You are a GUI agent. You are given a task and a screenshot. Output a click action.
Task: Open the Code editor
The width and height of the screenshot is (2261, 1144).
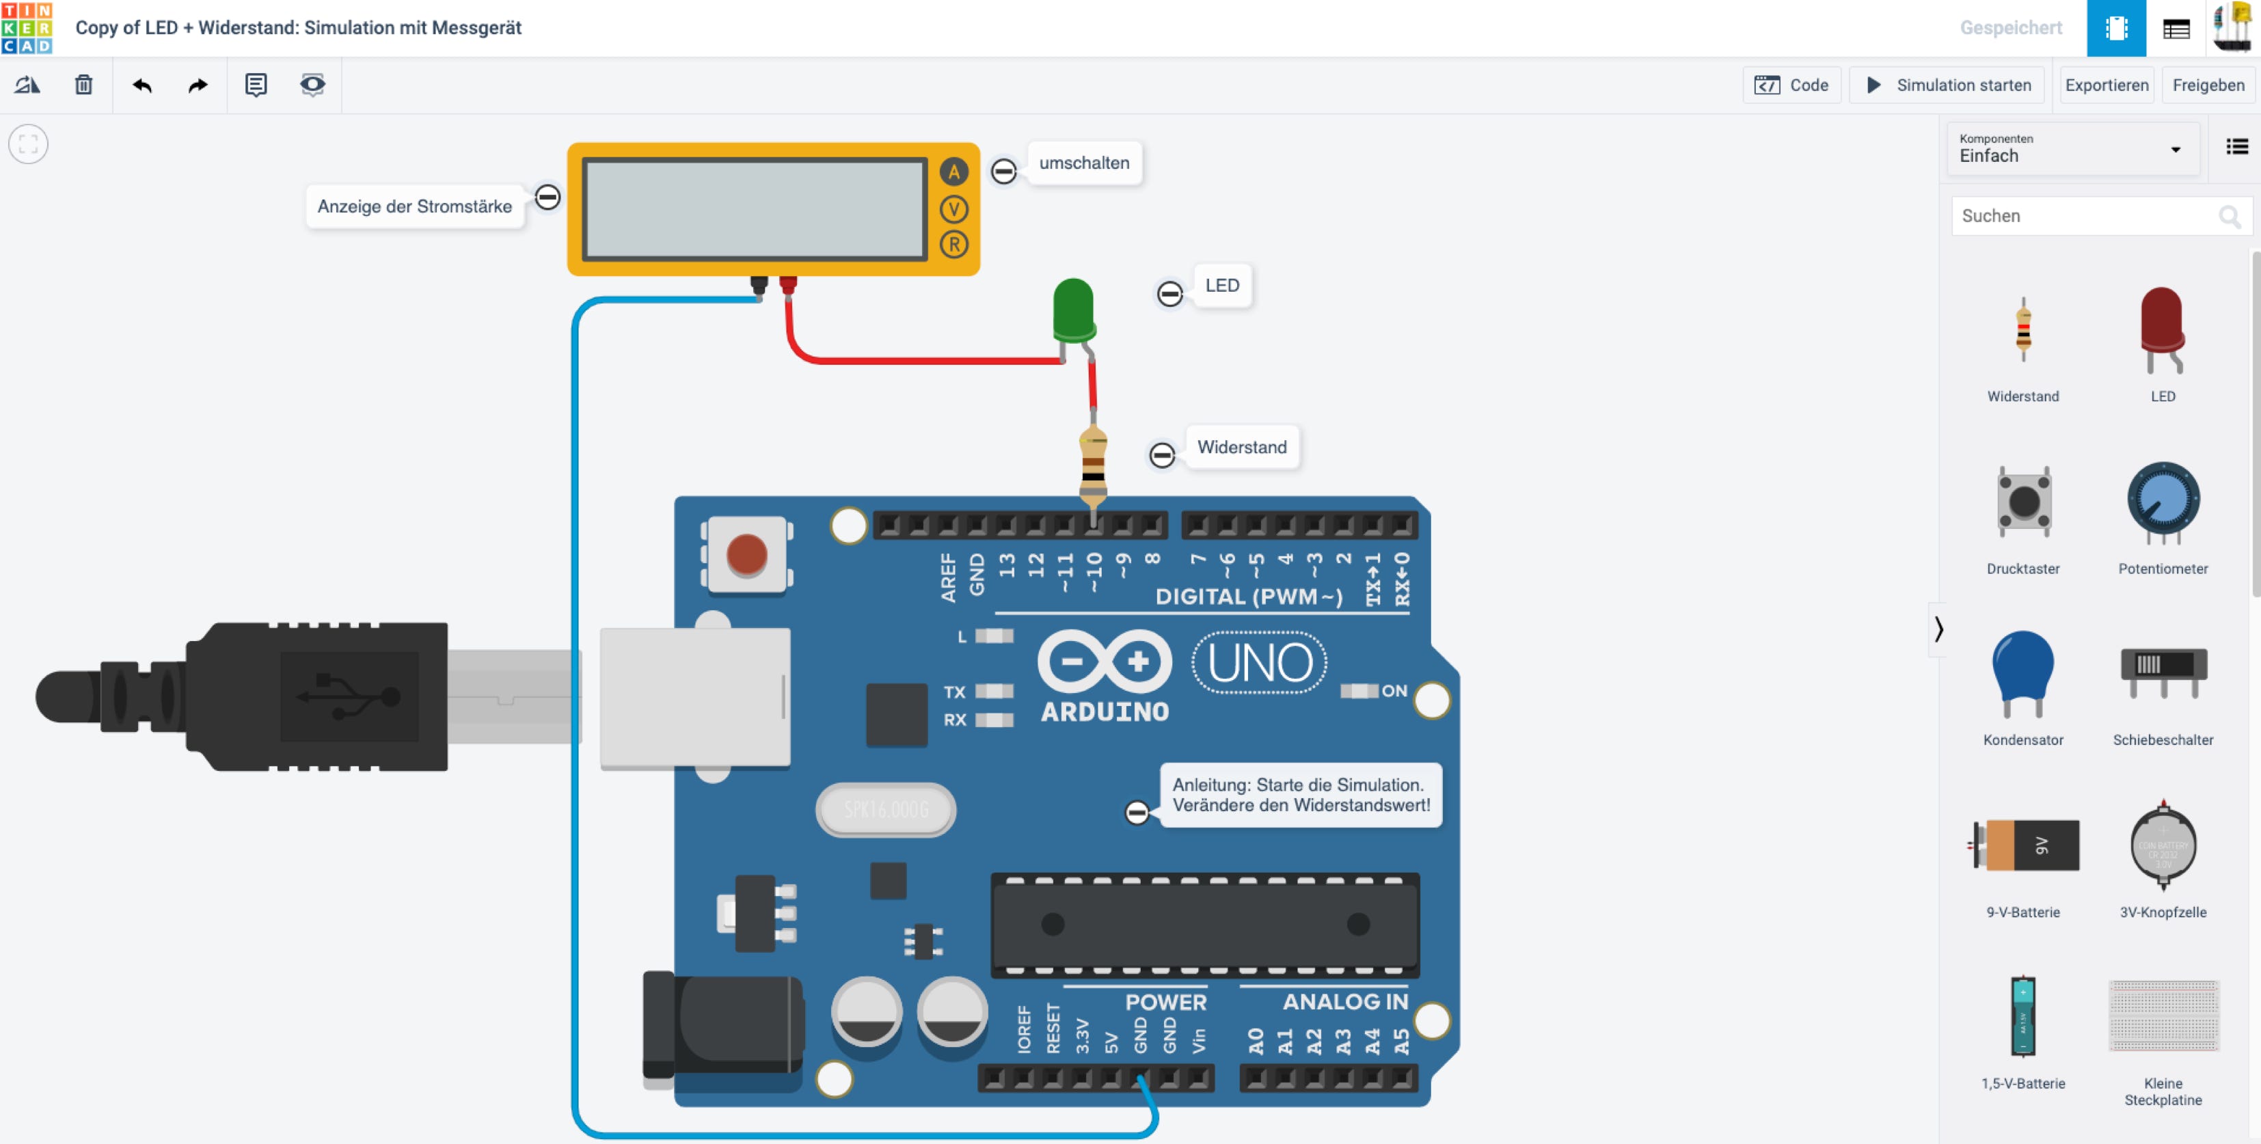[1791, 85]
